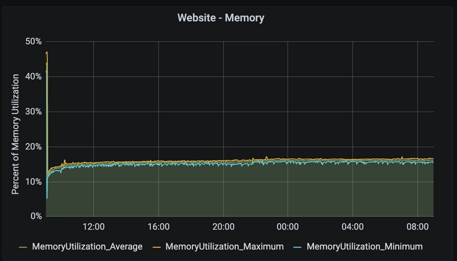Click the 00:00 time axis label
457x261 pixels.
287,227
